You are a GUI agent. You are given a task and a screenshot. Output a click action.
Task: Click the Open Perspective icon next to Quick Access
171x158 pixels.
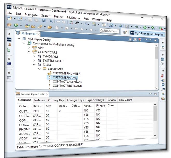[125, 32]
